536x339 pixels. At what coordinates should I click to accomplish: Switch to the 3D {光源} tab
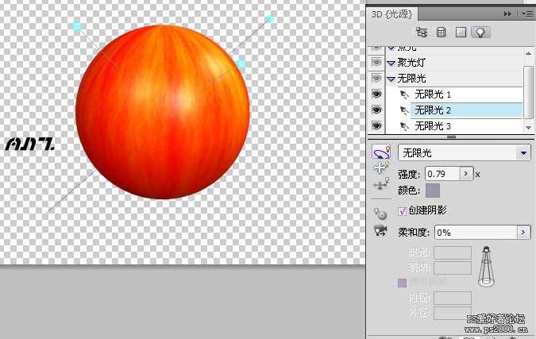(391, 14)
